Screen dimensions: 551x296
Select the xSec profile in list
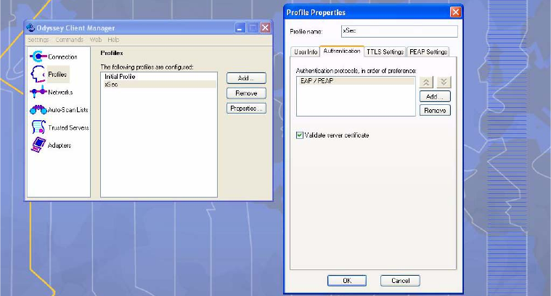[x=158, y=85]
